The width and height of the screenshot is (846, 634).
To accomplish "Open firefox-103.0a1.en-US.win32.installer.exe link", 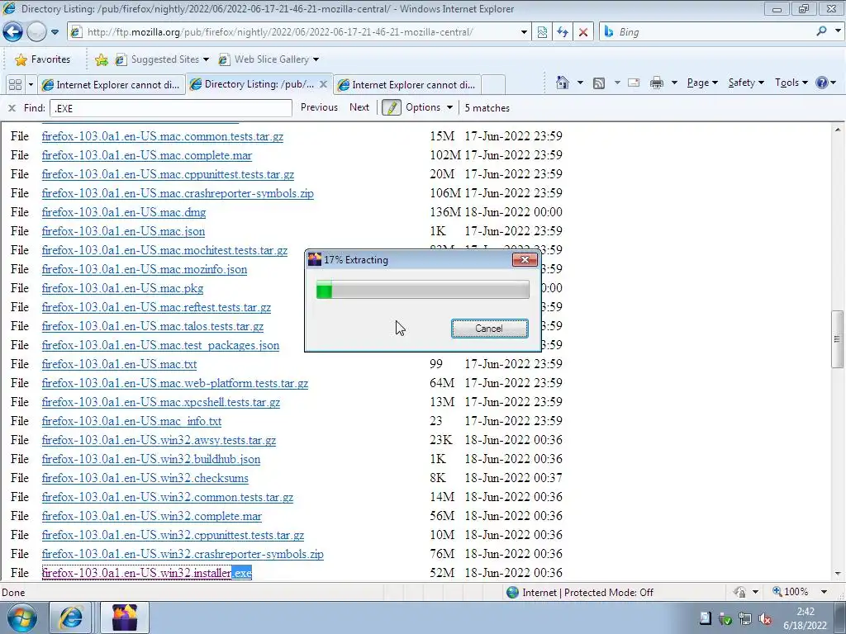I will (147, 573).
